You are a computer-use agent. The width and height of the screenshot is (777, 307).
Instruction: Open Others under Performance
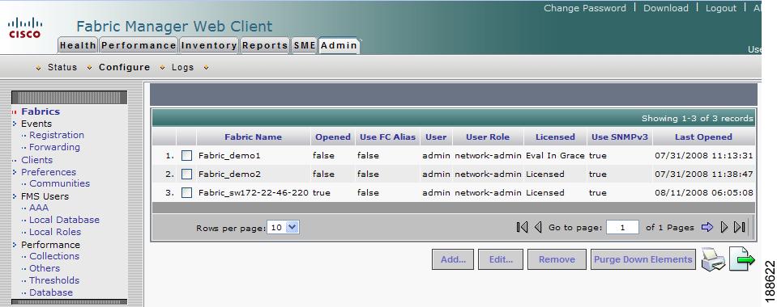pos(45,268)
